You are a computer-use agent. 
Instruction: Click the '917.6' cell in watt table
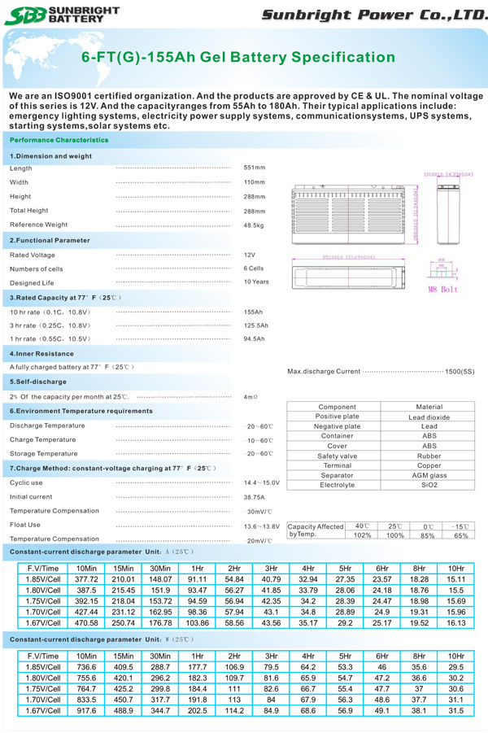(86, 710)
